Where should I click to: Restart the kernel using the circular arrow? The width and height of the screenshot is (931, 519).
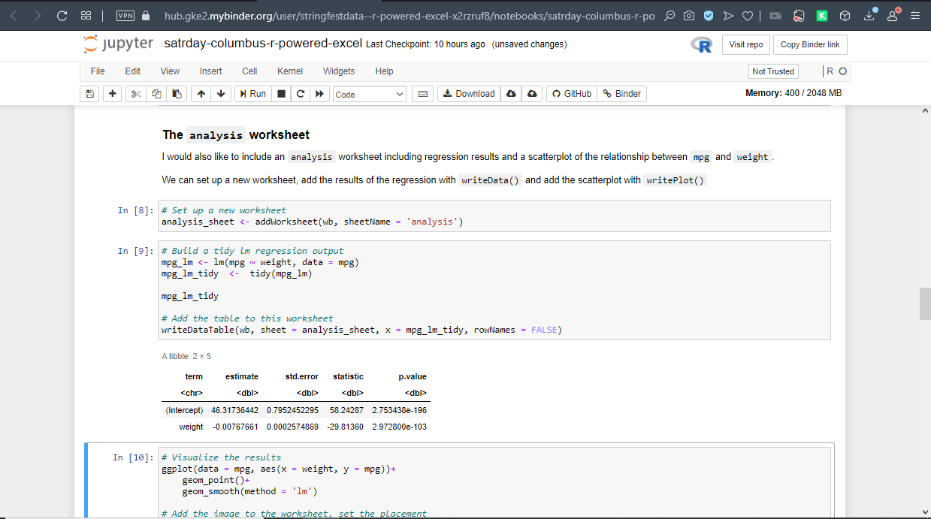click(301, 94)
